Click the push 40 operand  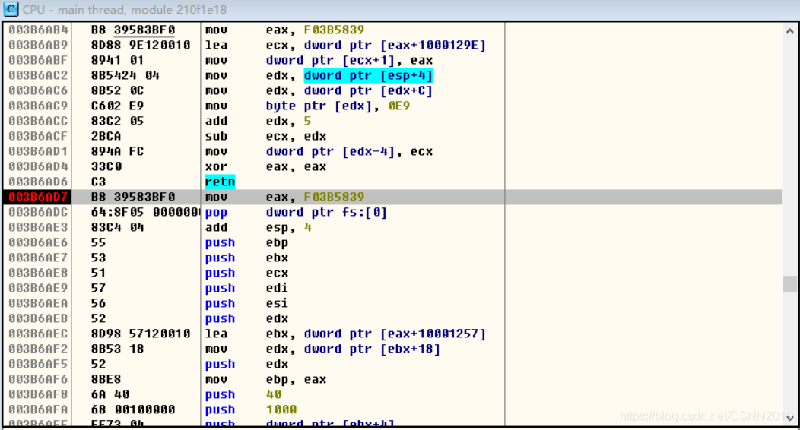pyautogui.click(x=274, y=395)
